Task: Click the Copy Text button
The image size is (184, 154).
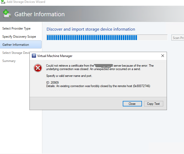Action: pyautogui.click(x=154, y=104)
